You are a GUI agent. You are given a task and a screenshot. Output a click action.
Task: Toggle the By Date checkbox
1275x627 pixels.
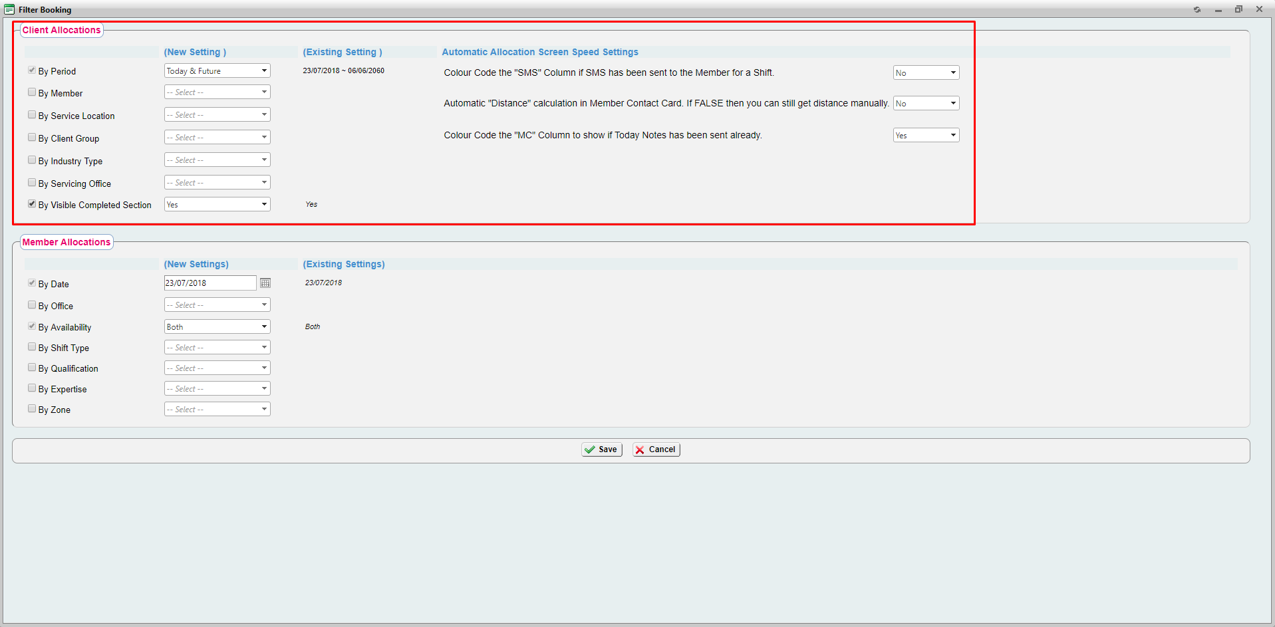click(x=32, y=283)
